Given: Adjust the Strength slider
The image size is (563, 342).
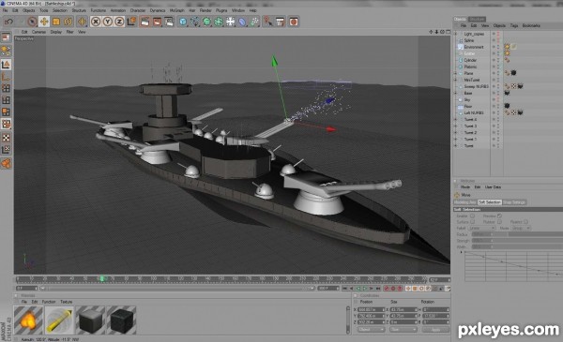Looking at the screenshot, I should point(517,241).
